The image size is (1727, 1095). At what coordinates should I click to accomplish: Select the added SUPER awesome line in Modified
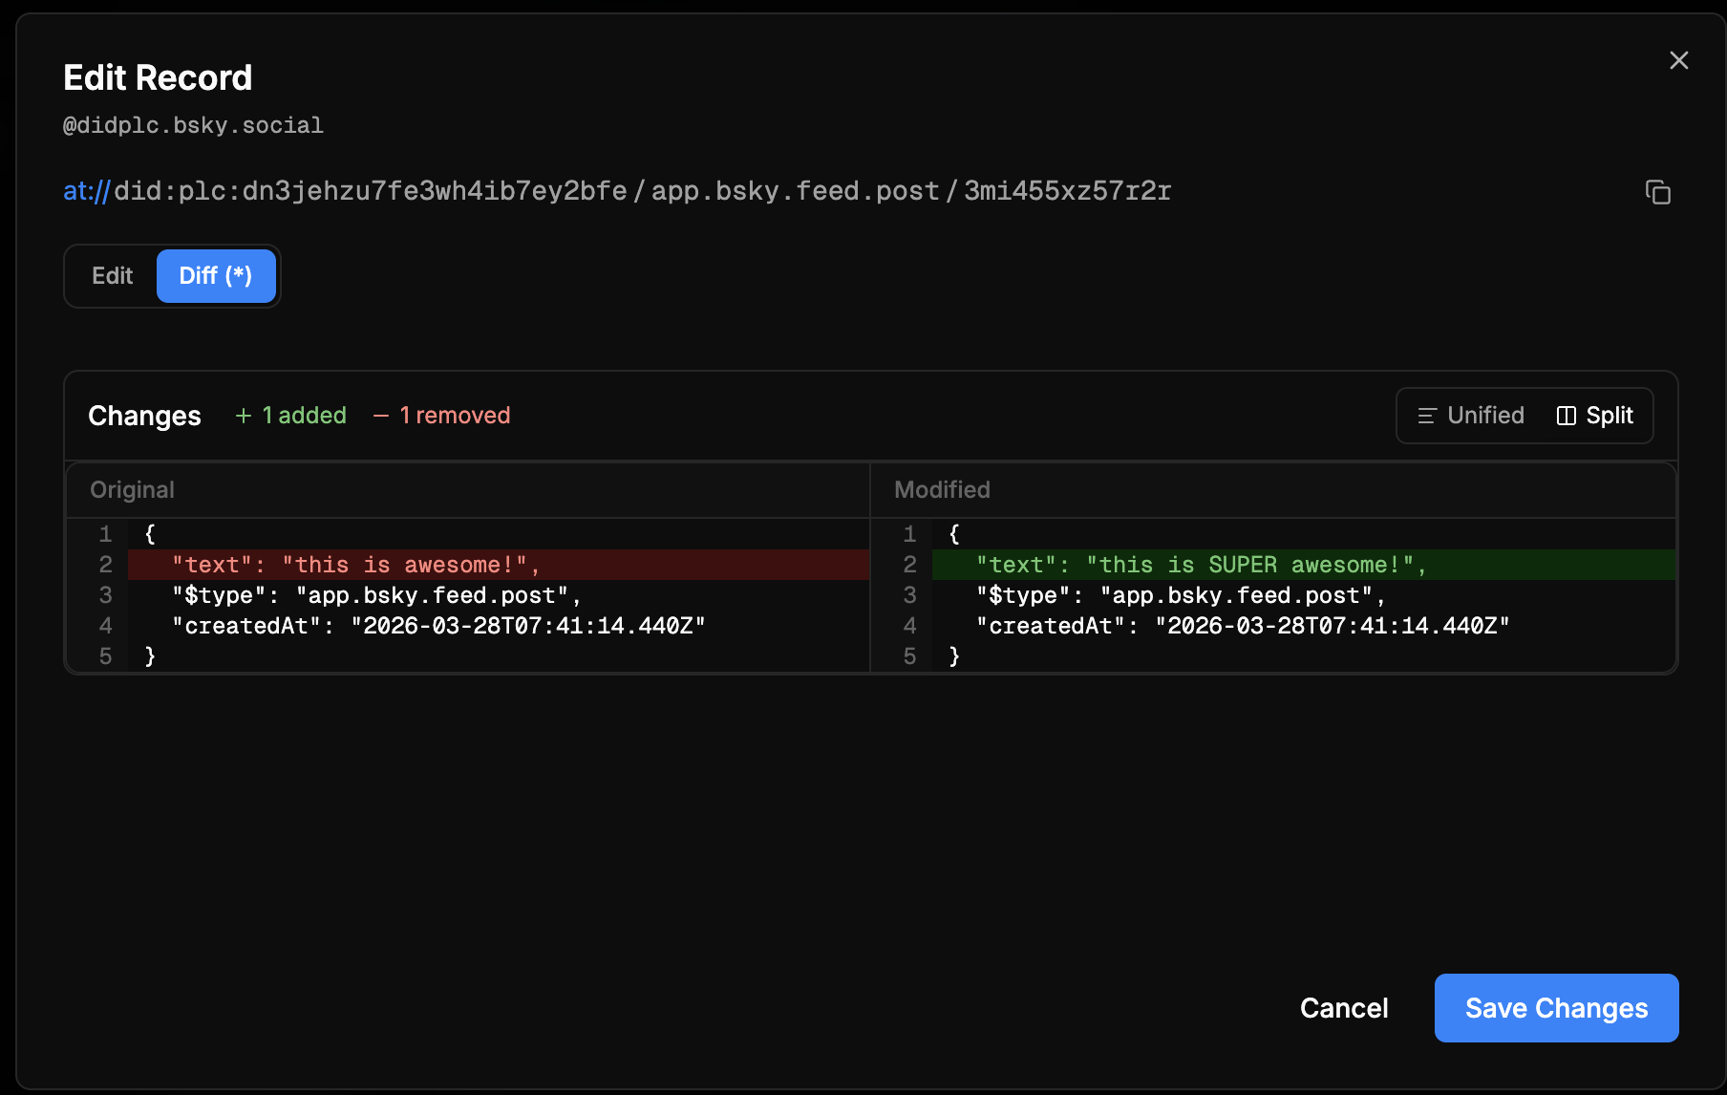click(1201, 565)
